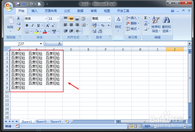
Task: Open print preview from quick access toolbar
Action: (40, 4)
